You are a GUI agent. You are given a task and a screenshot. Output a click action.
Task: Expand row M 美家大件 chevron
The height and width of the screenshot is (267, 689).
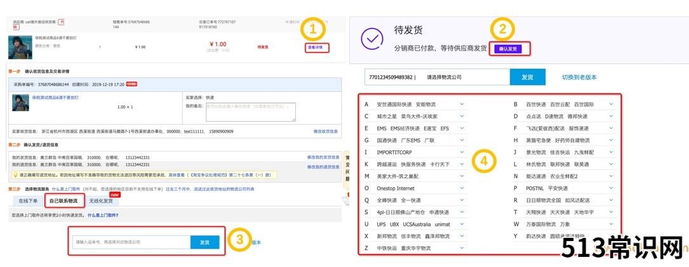(462, 176)
